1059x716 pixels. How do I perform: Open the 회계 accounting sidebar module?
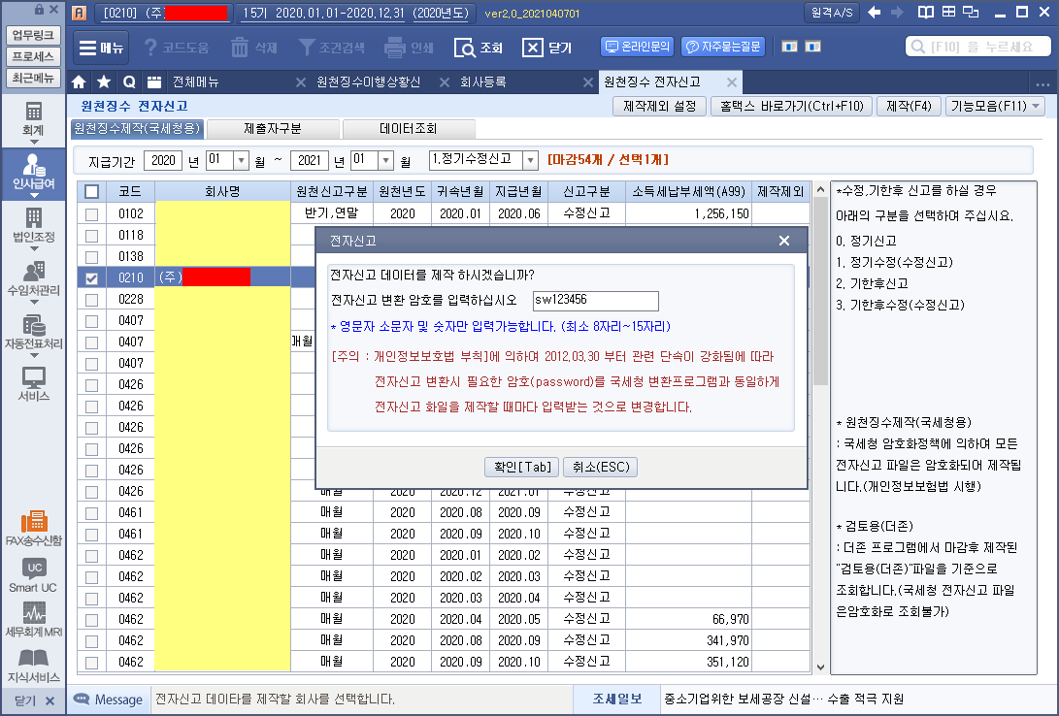point(33,118)
